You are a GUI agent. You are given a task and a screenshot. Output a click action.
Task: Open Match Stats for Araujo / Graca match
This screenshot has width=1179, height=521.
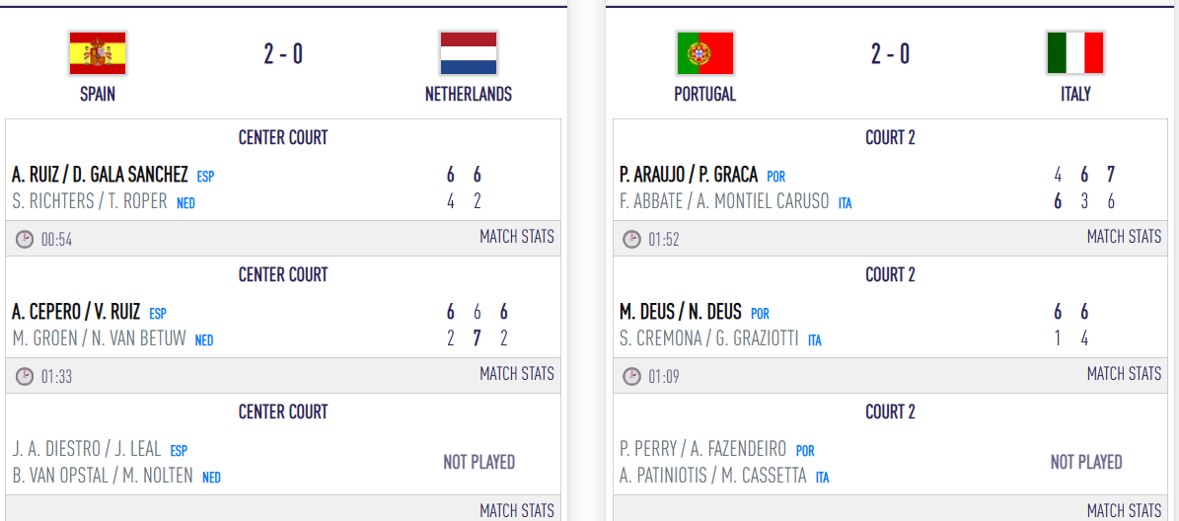[1124, 237]
